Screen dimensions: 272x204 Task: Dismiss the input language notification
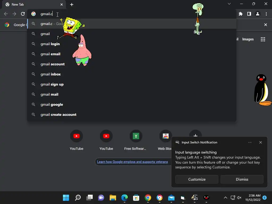(242, 179)
